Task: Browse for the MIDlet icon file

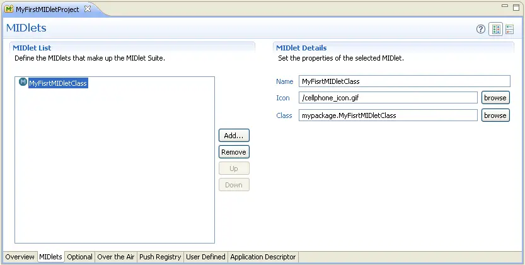Action: tap(495, 98)
